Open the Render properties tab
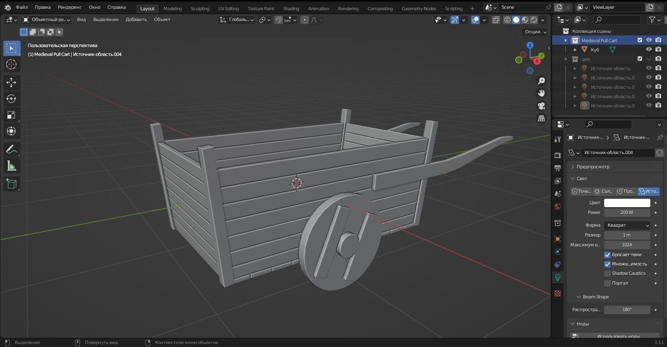Screen dimensions: 667x347 (x=558, y=155)
